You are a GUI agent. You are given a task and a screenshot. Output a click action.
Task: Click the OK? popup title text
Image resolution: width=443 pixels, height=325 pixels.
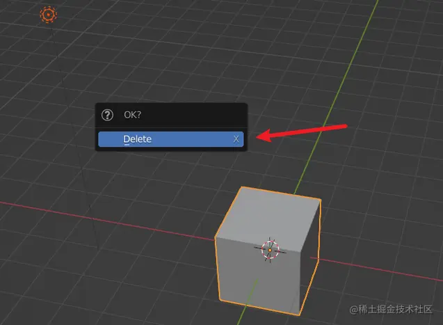(x=133, y=115)
